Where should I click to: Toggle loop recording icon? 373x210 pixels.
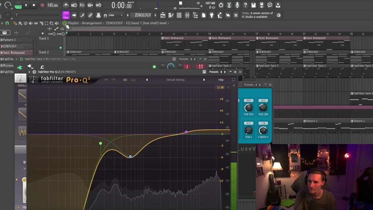(98, 5)
